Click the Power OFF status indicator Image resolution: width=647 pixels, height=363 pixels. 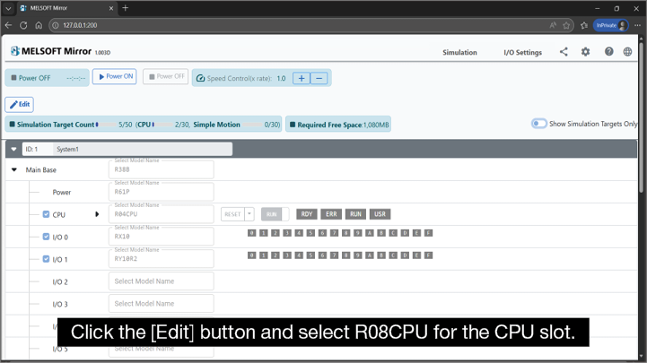tap(47, 78)
